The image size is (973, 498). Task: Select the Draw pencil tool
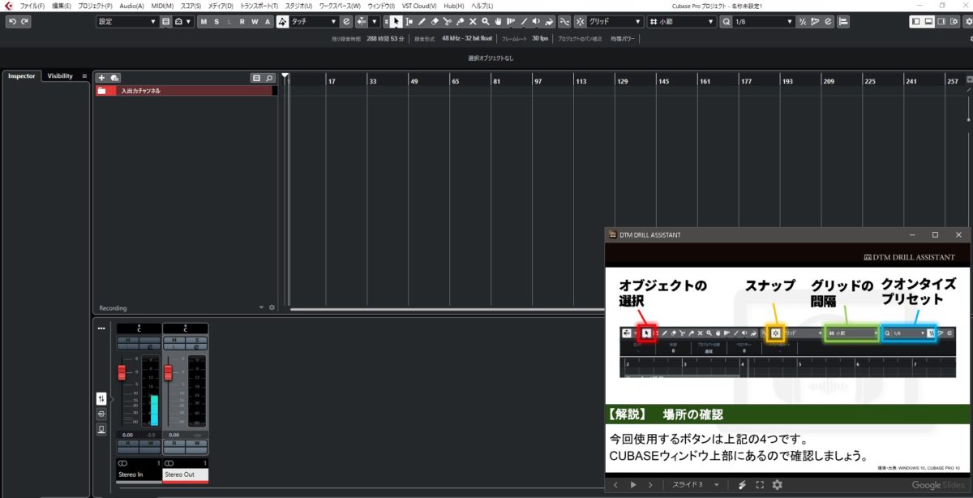click(x=422, y=22)
